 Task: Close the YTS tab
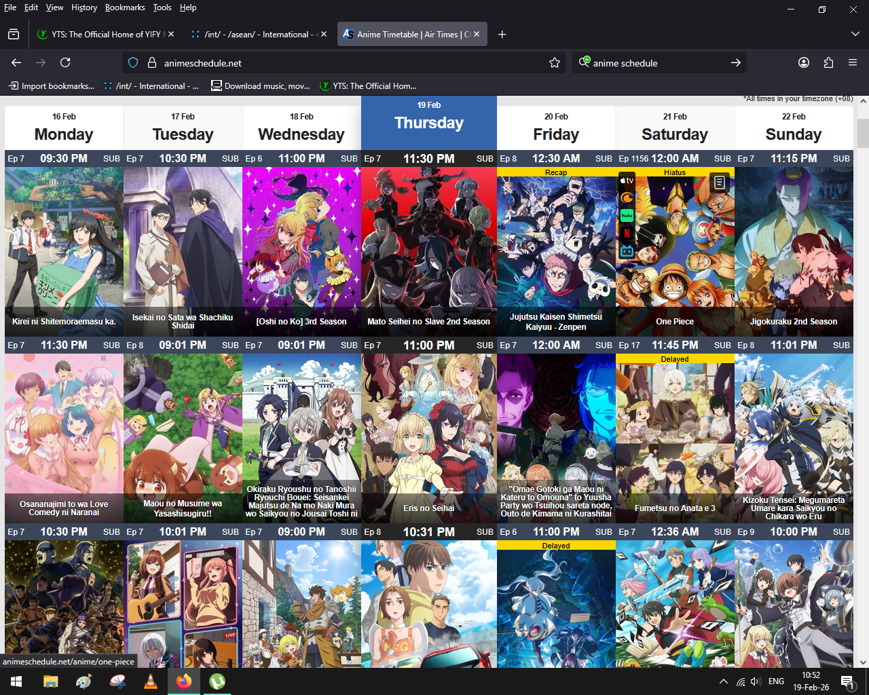pos(171,34)
